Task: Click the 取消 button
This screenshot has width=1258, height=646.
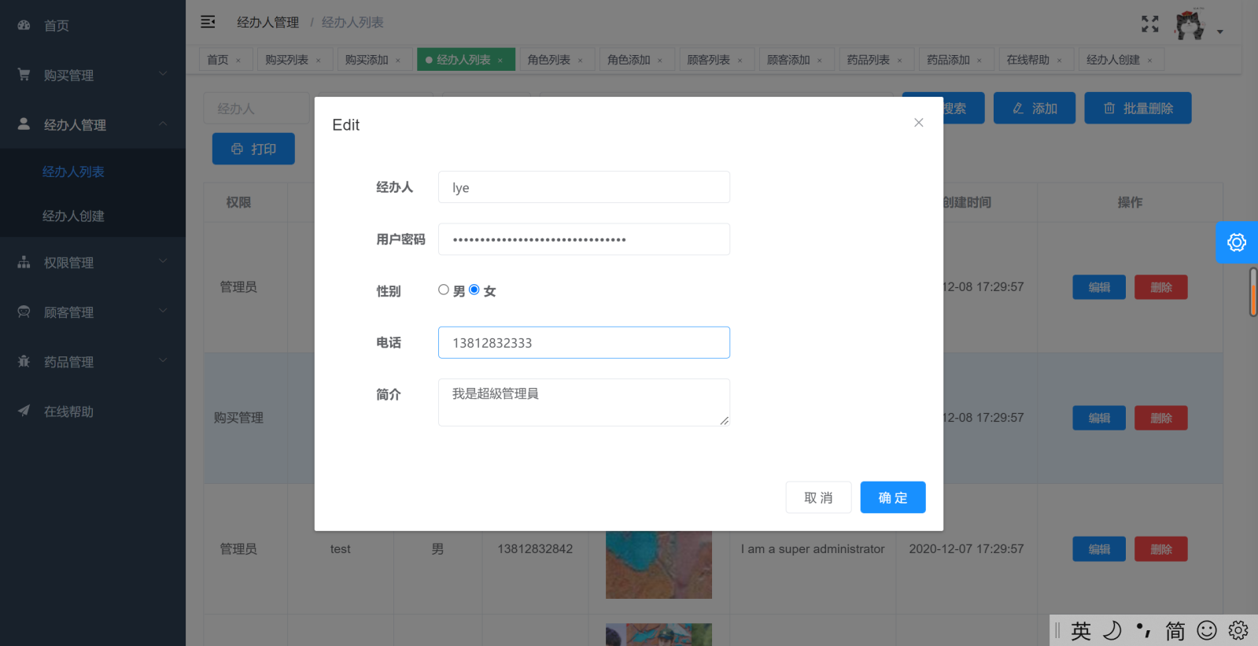Action: tap(818, 497)
